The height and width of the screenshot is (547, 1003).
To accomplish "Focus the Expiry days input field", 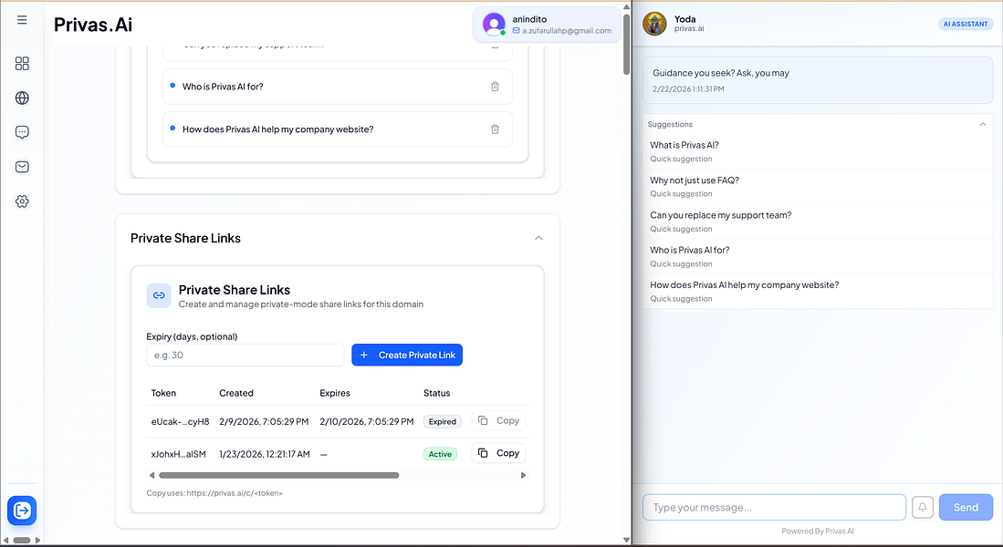I will (245, 355).
